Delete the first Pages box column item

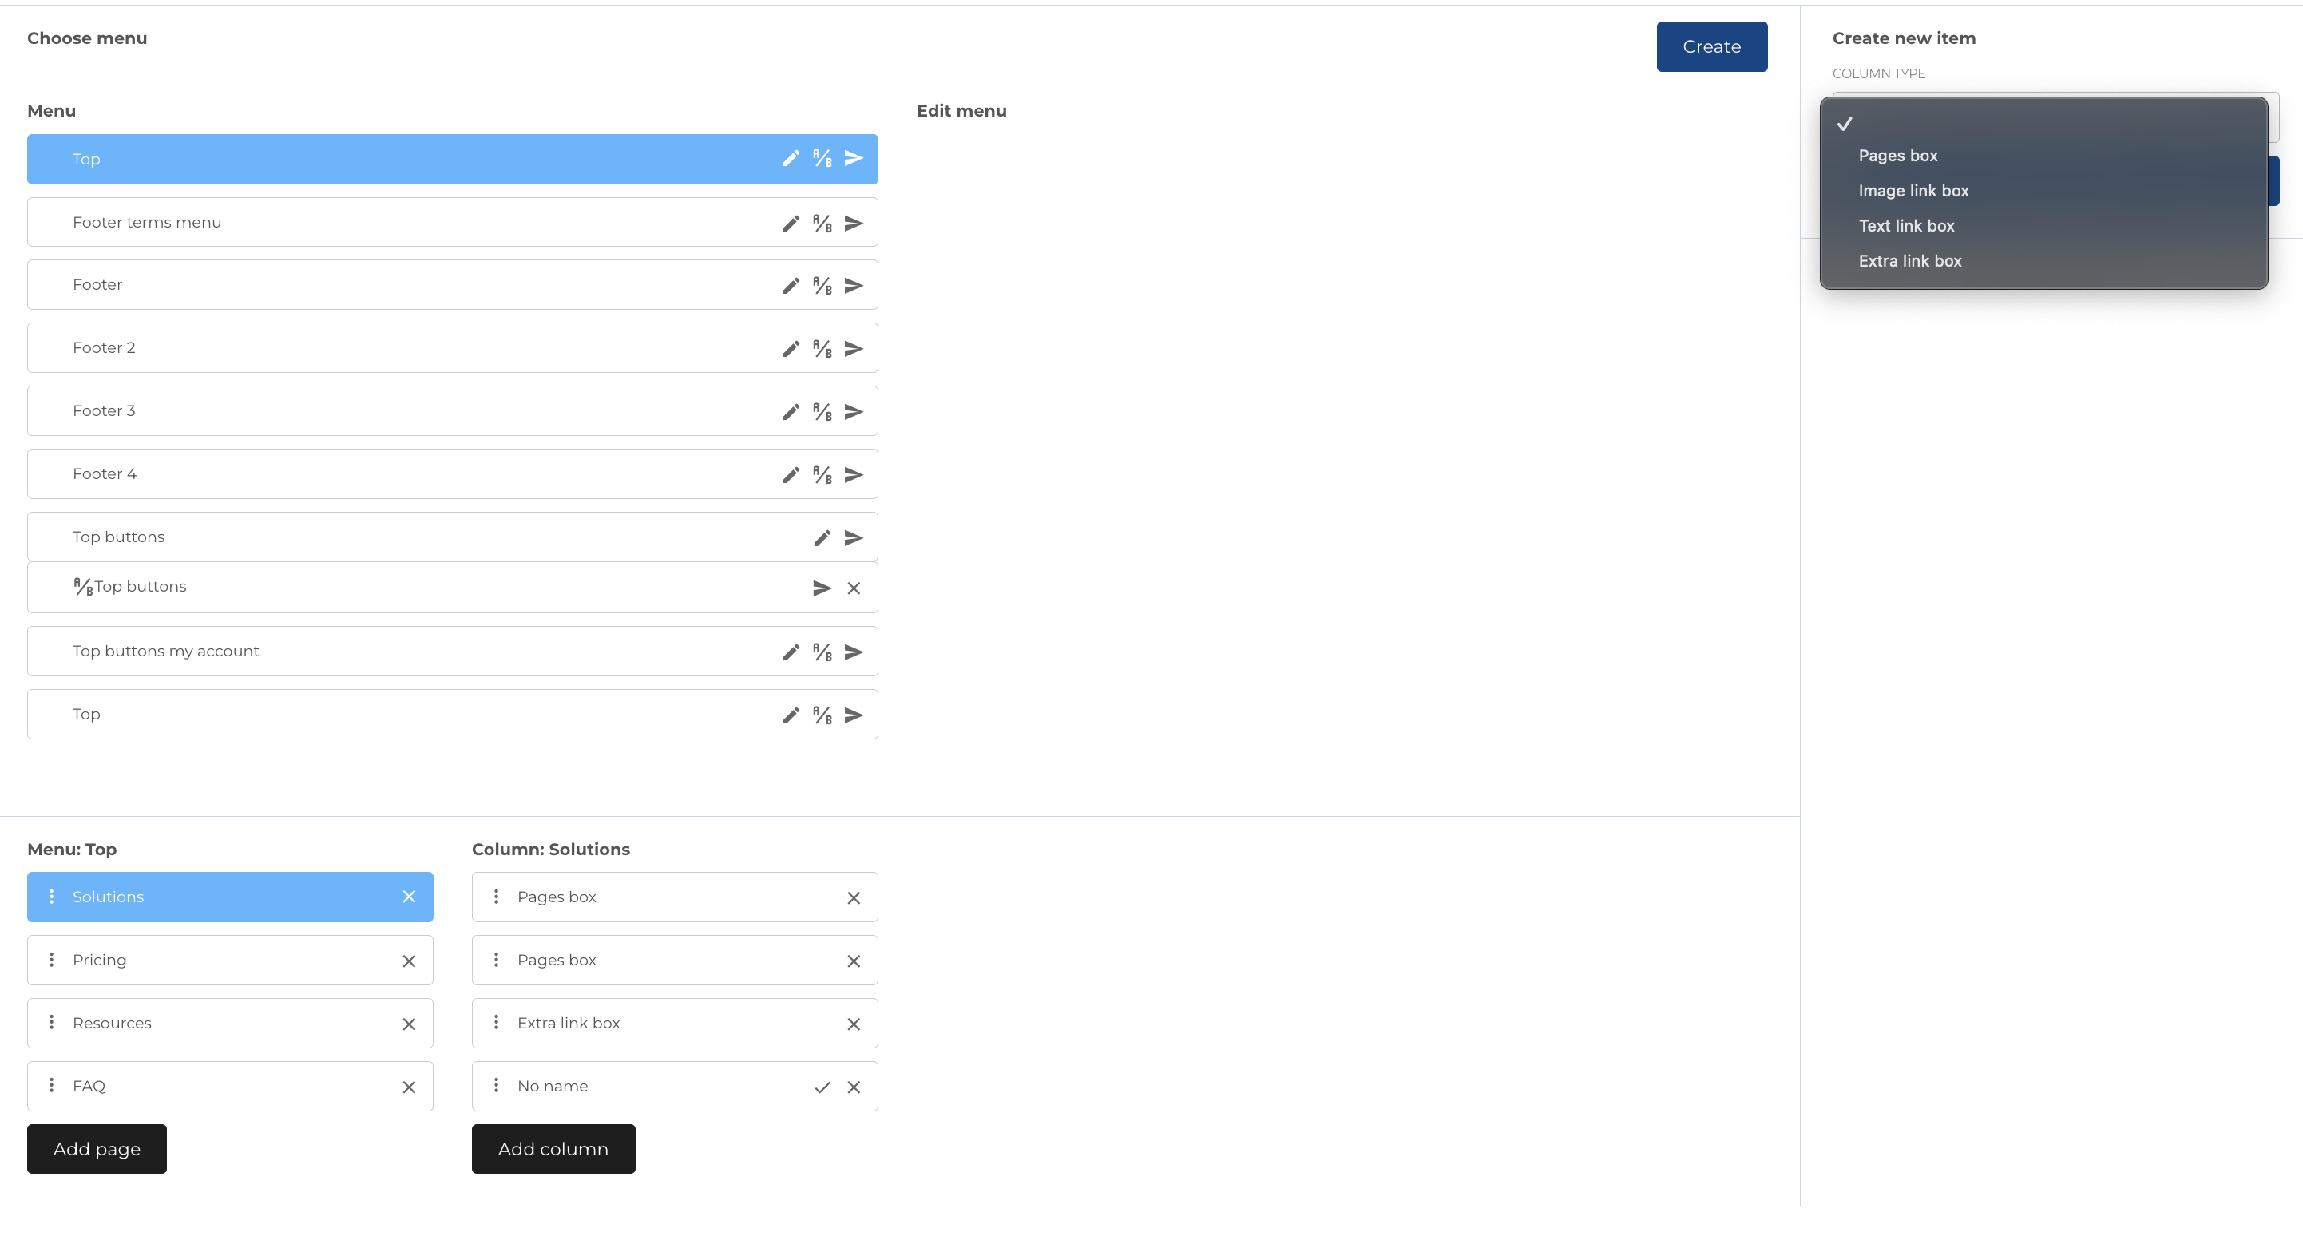pos(854,897)
